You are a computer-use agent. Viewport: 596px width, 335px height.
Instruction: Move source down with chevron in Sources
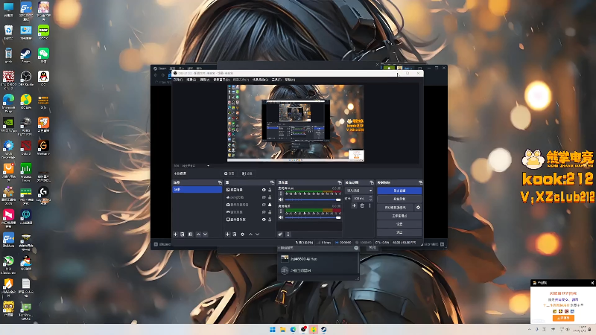[257, 234]
